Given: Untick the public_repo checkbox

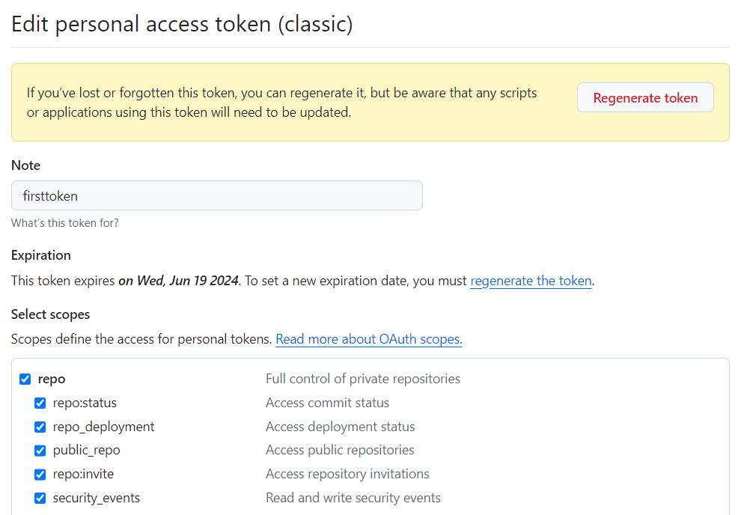Looking at the screenshot, I should (40, 451).
